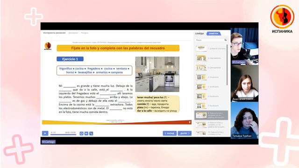
Task: Select the 61.Cartago participant video
Action: click(244, 46)
